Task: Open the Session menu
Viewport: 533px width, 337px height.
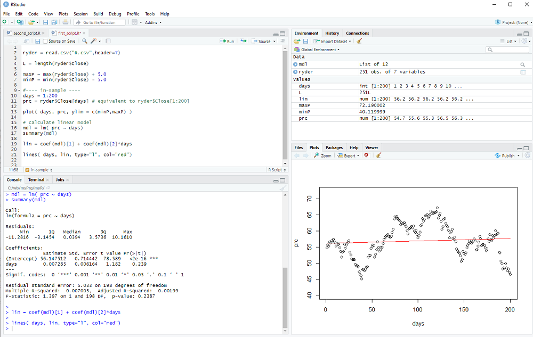Action: pos(80,14)
